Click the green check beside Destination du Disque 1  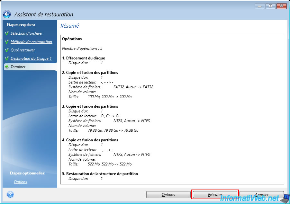[7, 58]
